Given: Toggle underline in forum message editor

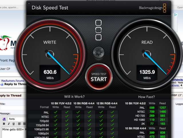Looking at the screenshot, I should click(x=13, y=124).
